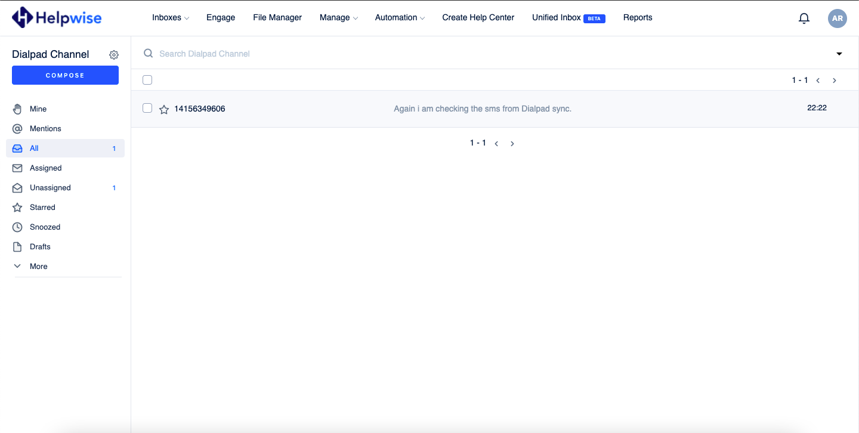Image resolution: width=859 pixels, height=433 pixels.
Task: Click the Compose button
Action: (x=65, y=75)
